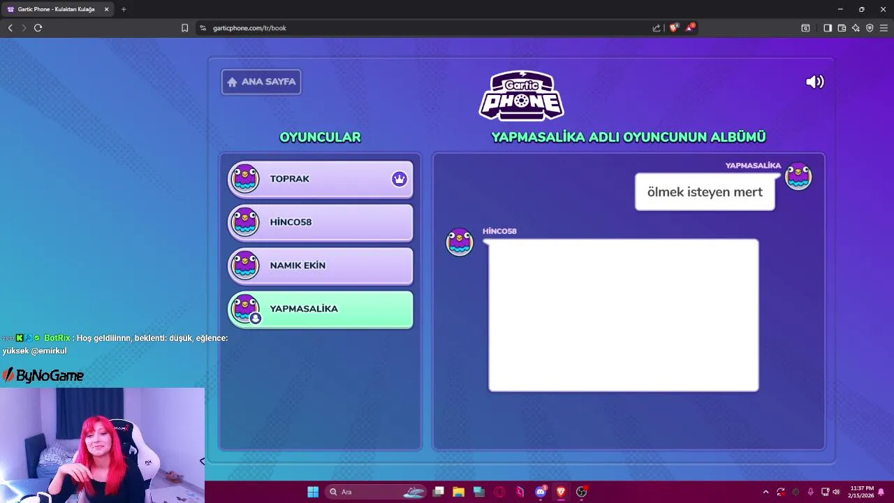
Task: Select player YAPMASALİKA's album
Action: point(321,309)
